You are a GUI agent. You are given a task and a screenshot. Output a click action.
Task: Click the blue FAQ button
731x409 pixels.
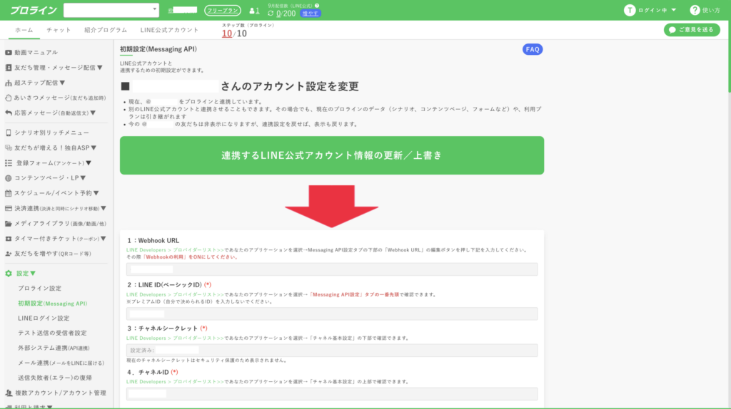tap(533, 49)
